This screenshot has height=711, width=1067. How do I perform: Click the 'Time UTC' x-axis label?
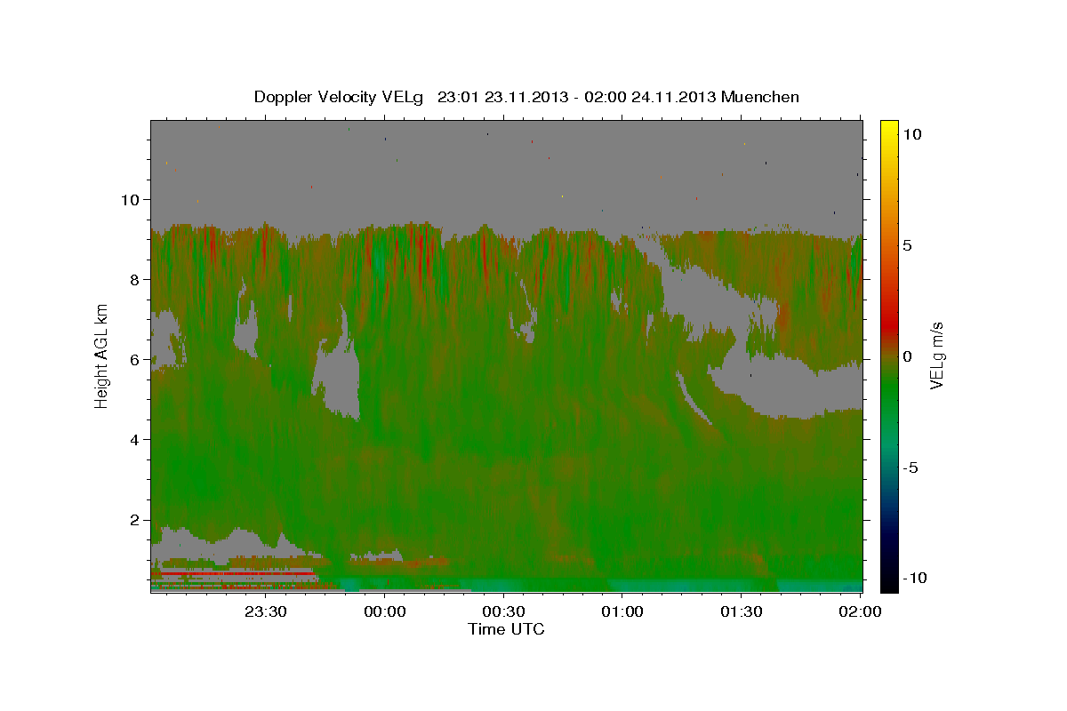(506, 629)
